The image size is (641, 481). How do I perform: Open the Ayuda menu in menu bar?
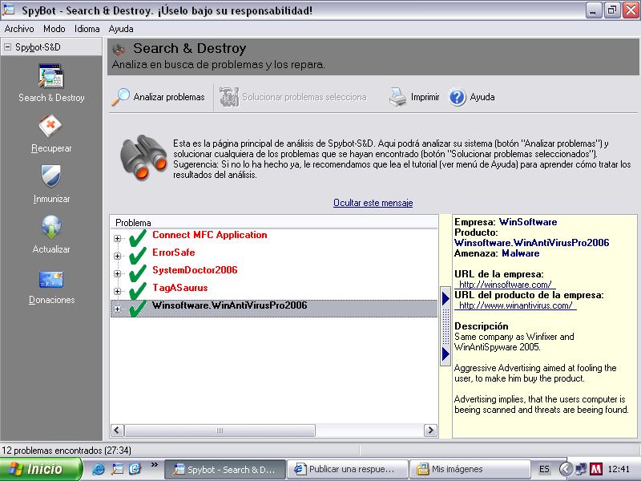tap(121, 29)
